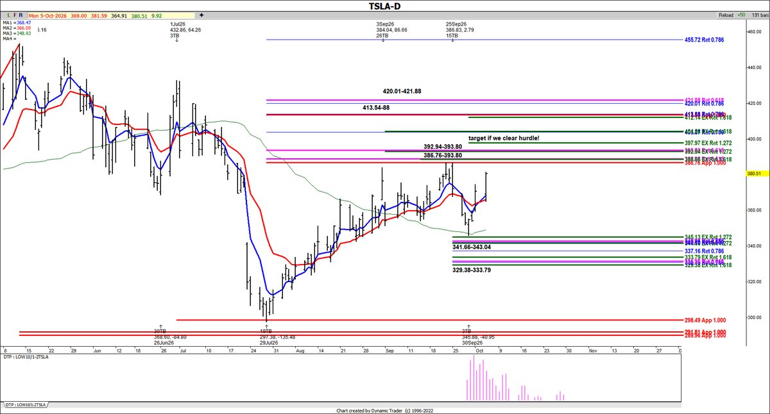This screenshot has width=770, height=414.
Task: Click the 413.54-88 zone label
Action: [x=376, y=108]
